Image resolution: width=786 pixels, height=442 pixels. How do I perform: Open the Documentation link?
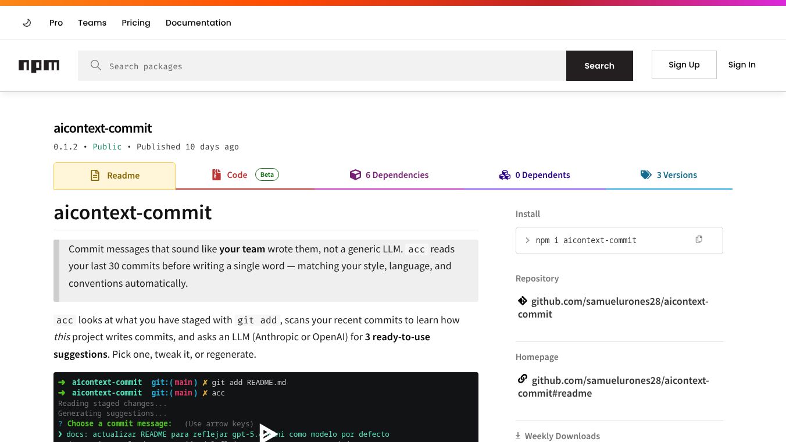point(198,23)
